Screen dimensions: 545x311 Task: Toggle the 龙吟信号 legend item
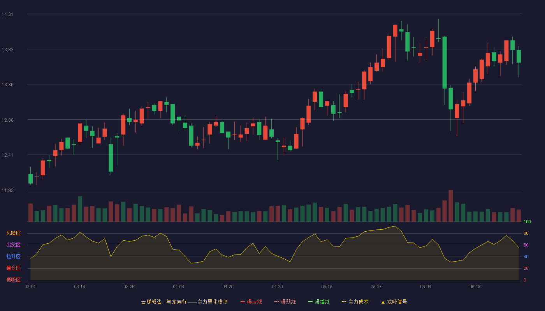(x=394, y=302)
